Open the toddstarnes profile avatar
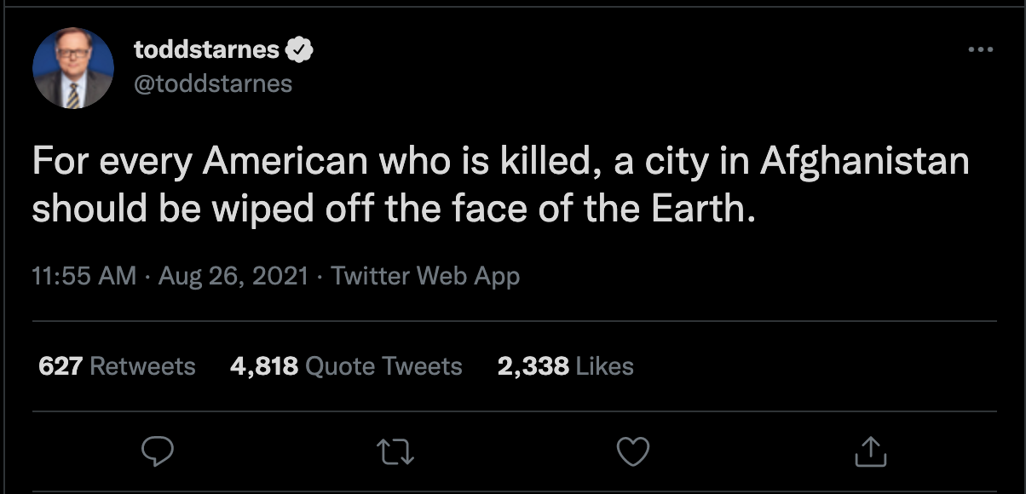Image resolution: width=1026 pixels, height=494 pixels. (73, 68)
